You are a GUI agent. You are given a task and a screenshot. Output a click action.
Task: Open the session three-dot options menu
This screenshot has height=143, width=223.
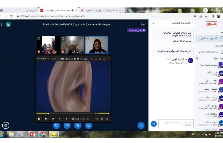(2, 24)
